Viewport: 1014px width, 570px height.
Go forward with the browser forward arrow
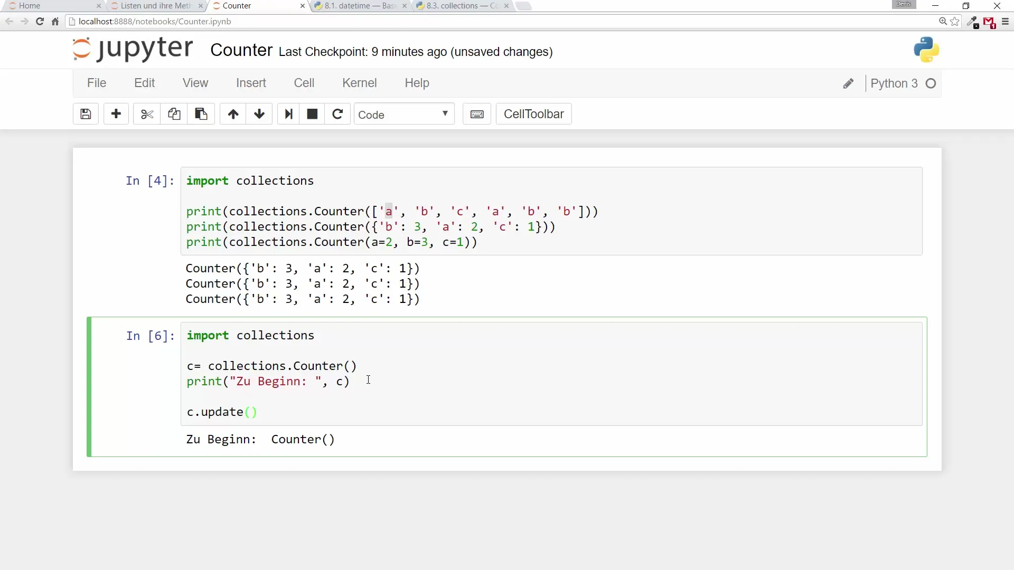click(x=24, y=22)
